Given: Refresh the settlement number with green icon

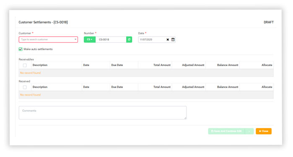Looking at the screenshot, I should pyautogui.click(x=129, y=40).
